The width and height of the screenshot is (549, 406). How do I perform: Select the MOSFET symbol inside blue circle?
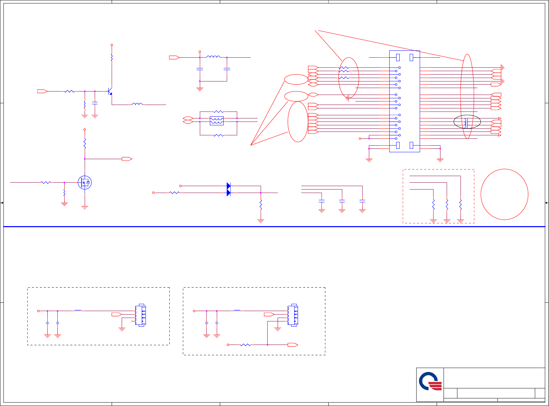click(85, 183)
